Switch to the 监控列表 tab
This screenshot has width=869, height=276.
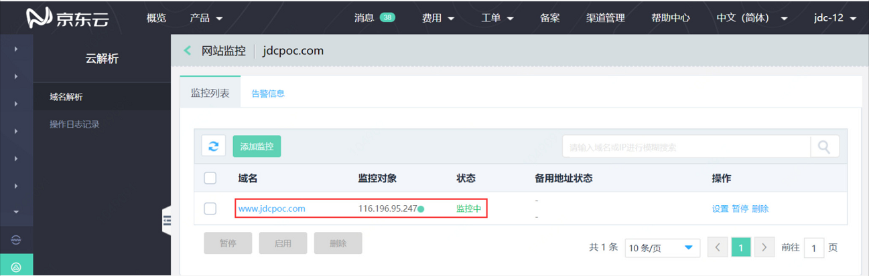click(x=210, y=93)
